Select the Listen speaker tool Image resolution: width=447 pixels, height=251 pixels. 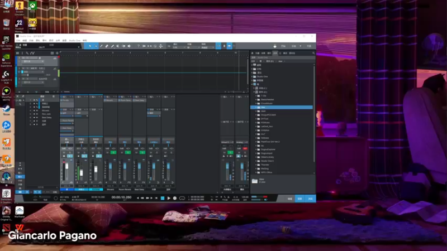point(129,46)
